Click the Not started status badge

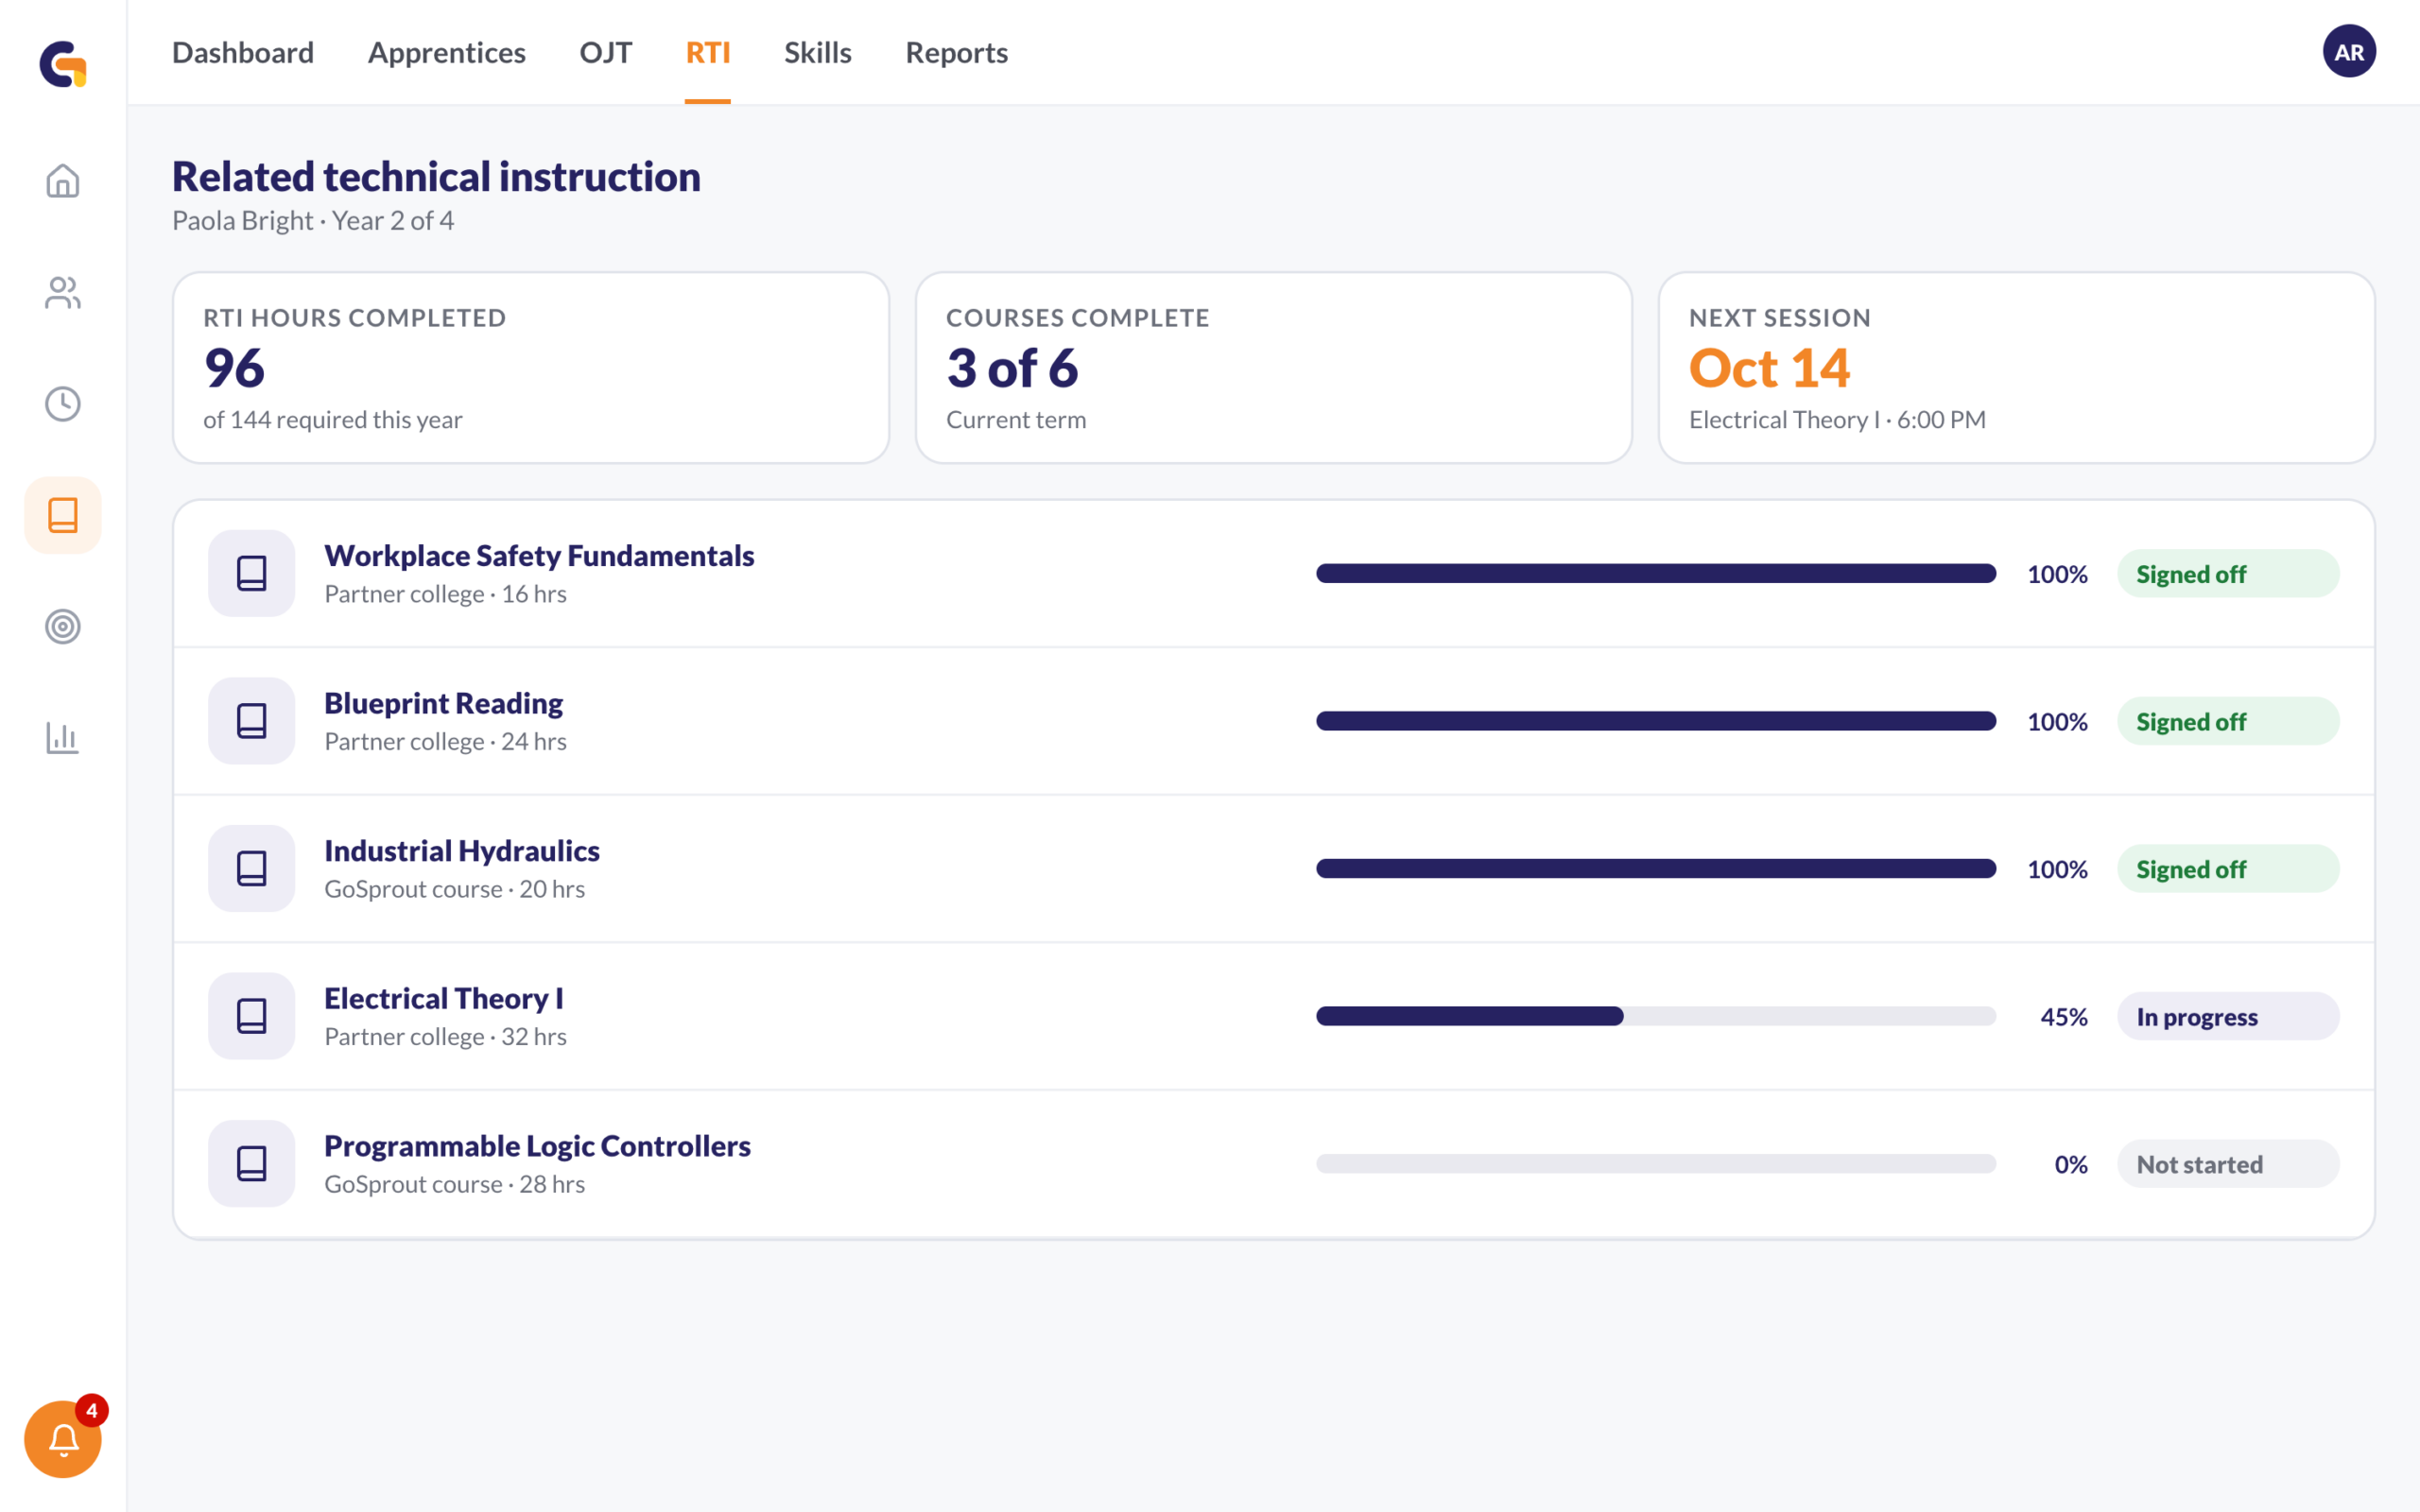(x=2228, y=1164)
